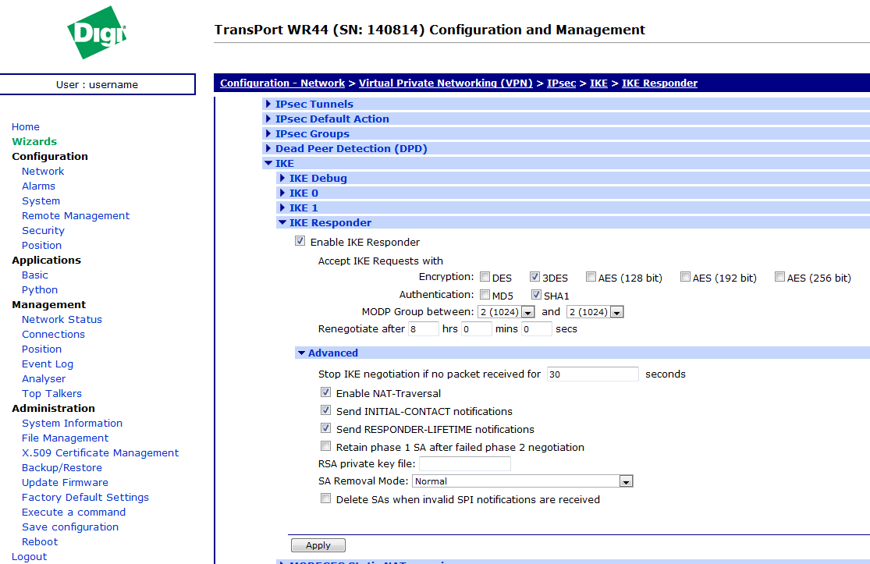870x564 pixels.
Task: Enable AES (256 bit) encryption checkbox
Action: [780, 277]
